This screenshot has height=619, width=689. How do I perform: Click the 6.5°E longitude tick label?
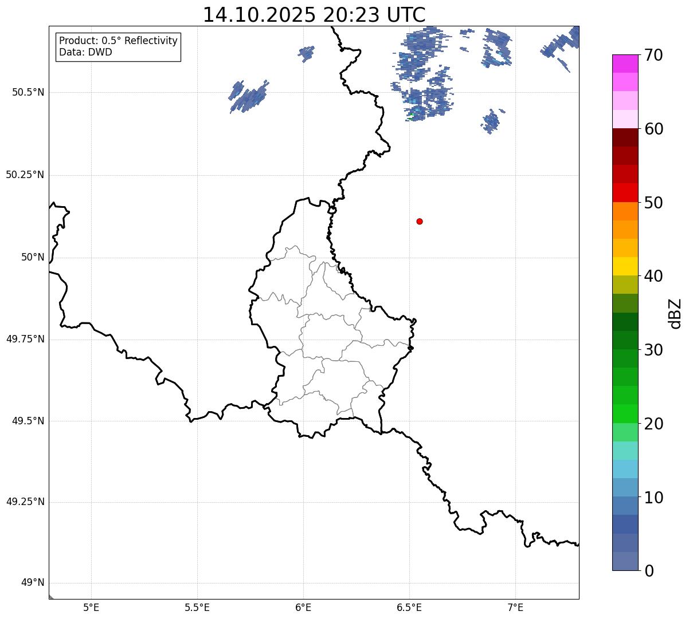409,607
